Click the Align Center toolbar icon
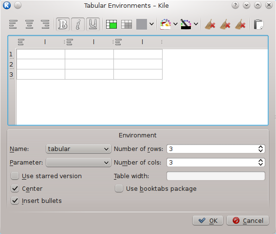The height and width of the screenshot is (234, 276). pyautogui.click(x=29, y=24)
